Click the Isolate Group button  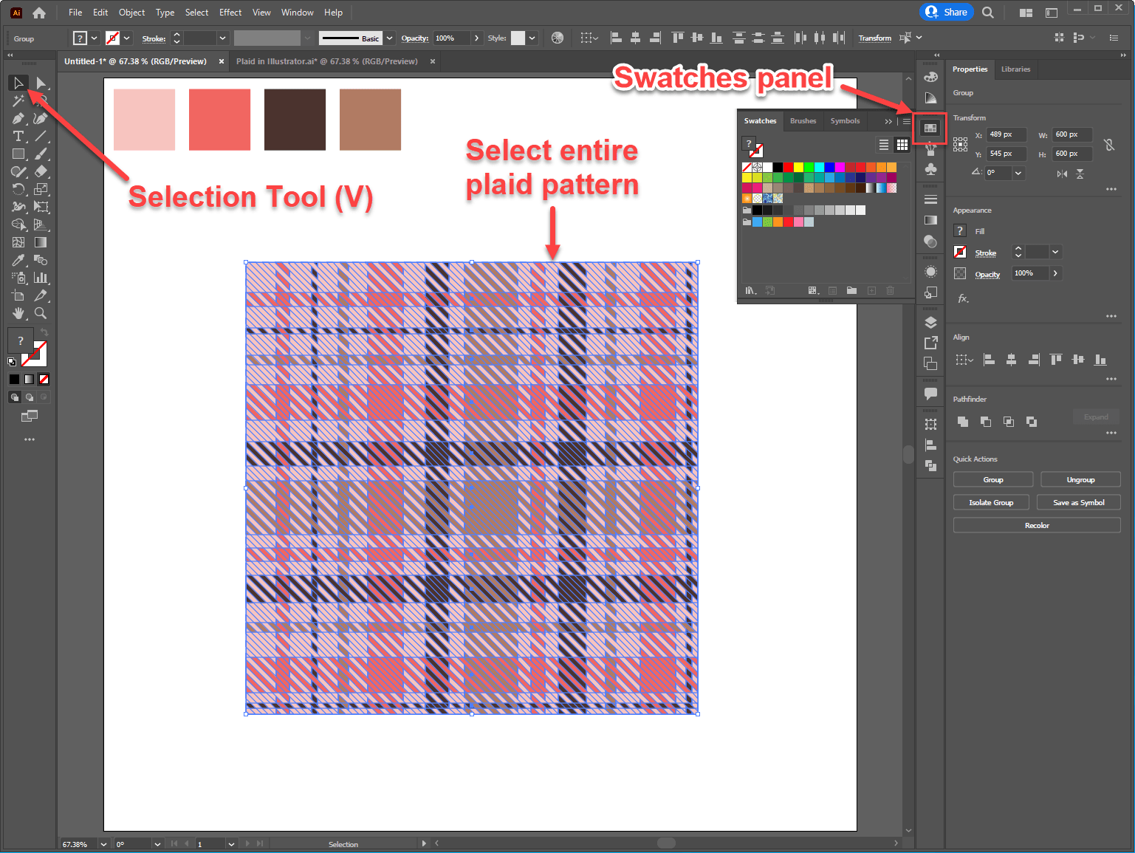[x=991, y=503]
